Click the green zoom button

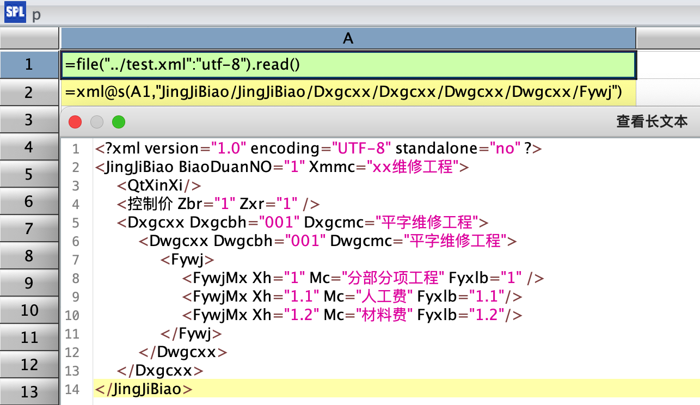click(x=119, y=122)
